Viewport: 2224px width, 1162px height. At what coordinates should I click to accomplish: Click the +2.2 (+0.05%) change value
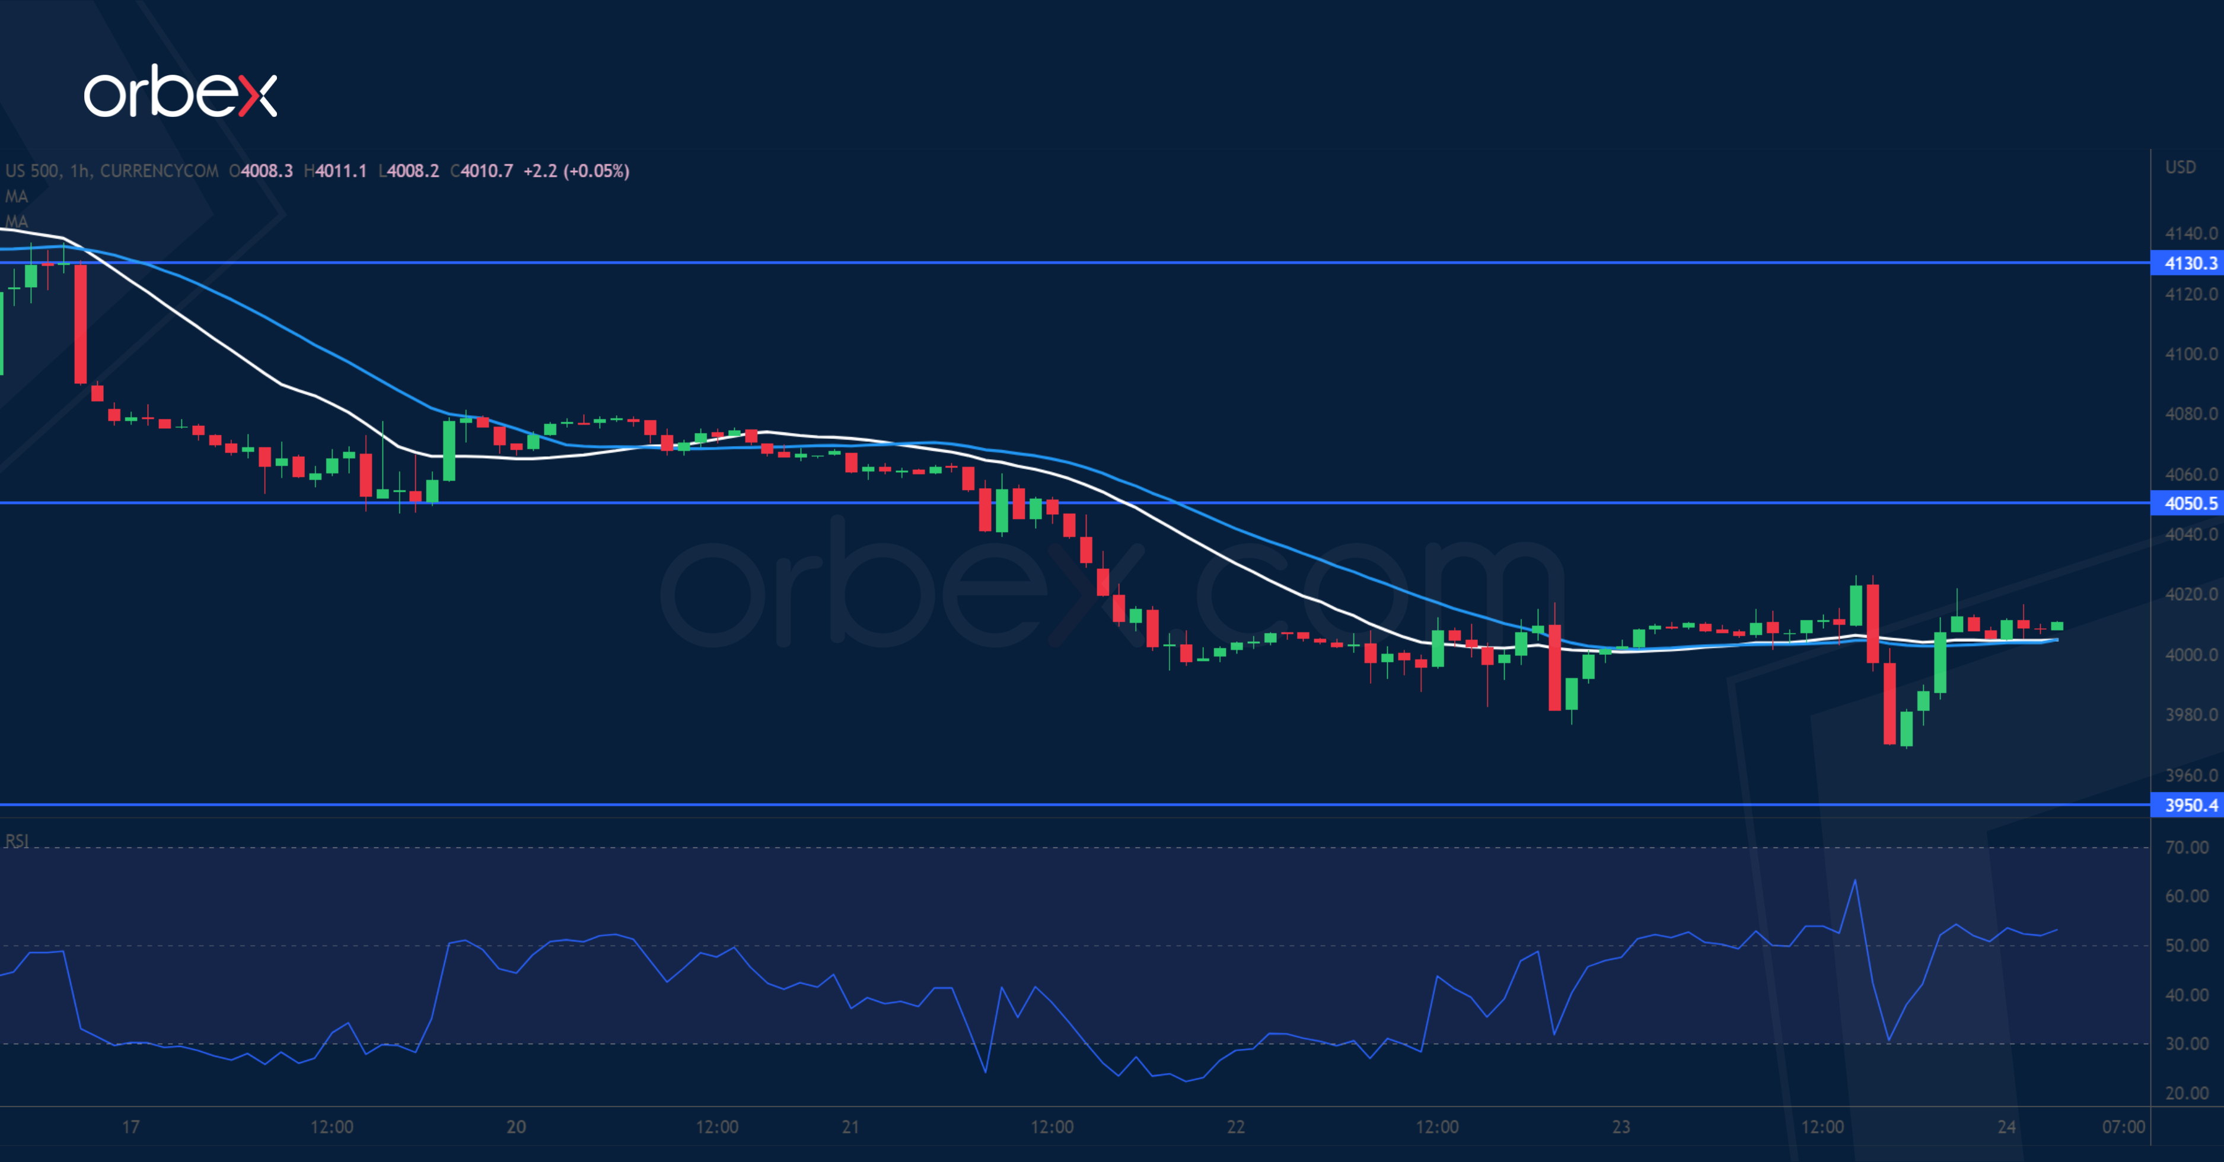[576, 171]
